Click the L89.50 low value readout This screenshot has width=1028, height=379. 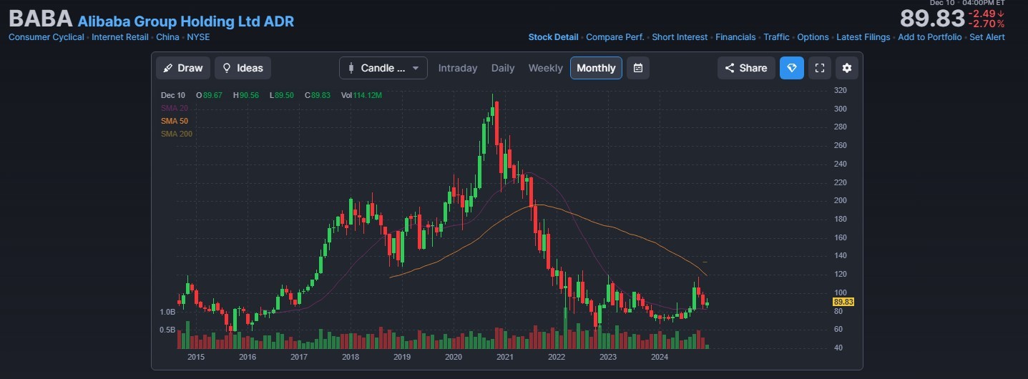click(283, 95)
